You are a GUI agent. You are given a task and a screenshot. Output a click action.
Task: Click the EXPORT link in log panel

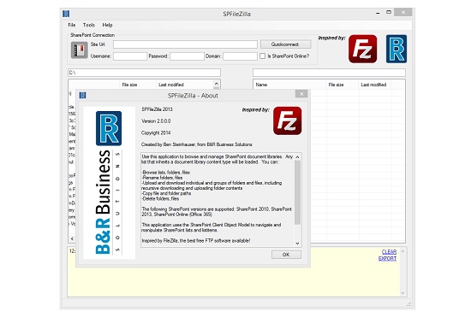point(387,258)
